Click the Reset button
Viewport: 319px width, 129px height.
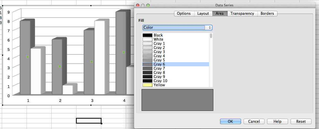[301, 121]
